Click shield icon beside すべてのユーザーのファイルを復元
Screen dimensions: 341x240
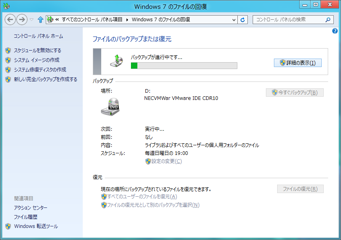(x=104, y=197)
